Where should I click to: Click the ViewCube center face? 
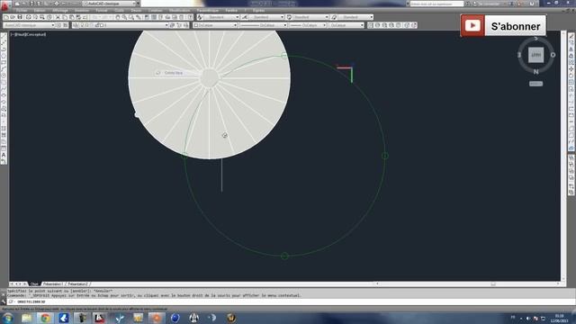[x=536, y=55]
